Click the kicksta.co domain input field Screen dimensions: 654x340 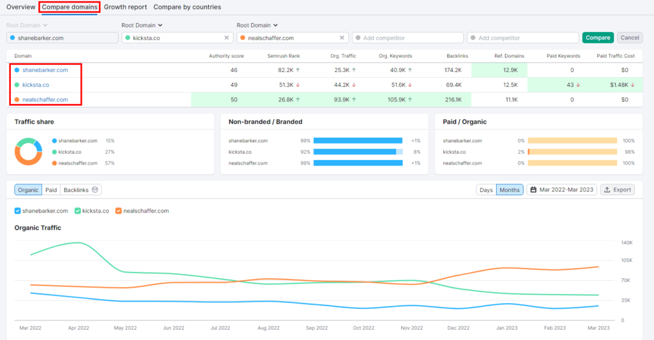(178, 38)
